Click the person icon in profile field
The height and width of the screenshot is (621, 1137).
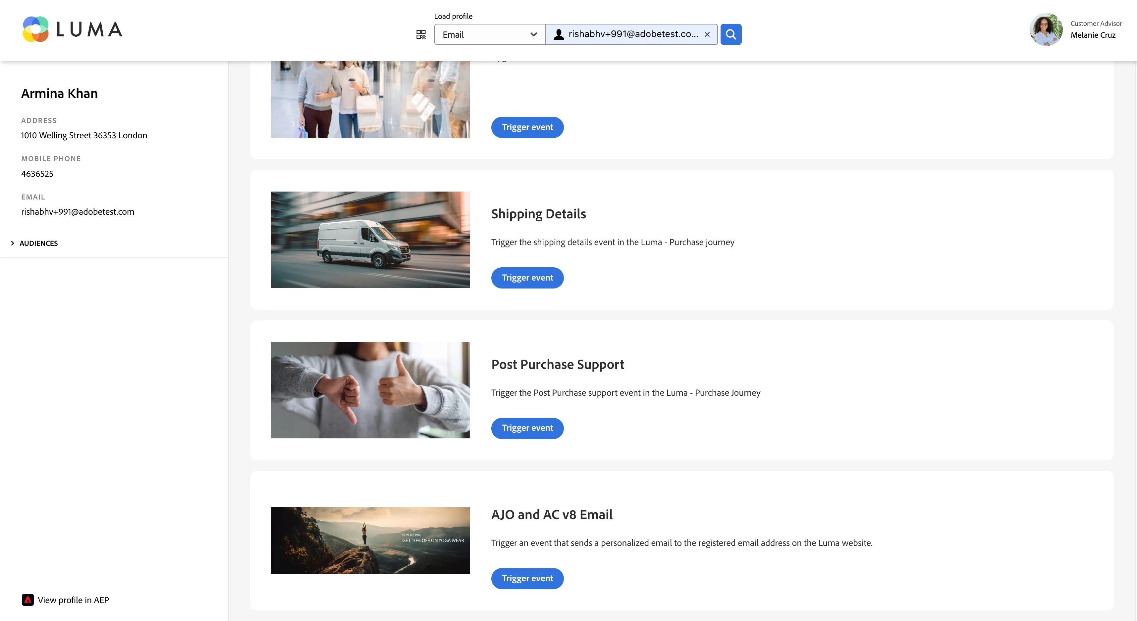point(559,34)
